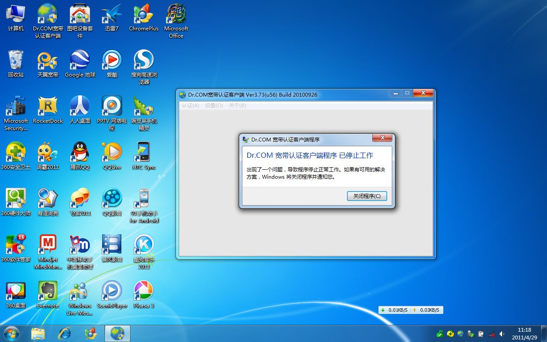Select the 搜狗高速浏览器 desktop shortcut
Viewport: 547px width, 342px height.
point(144,68)
